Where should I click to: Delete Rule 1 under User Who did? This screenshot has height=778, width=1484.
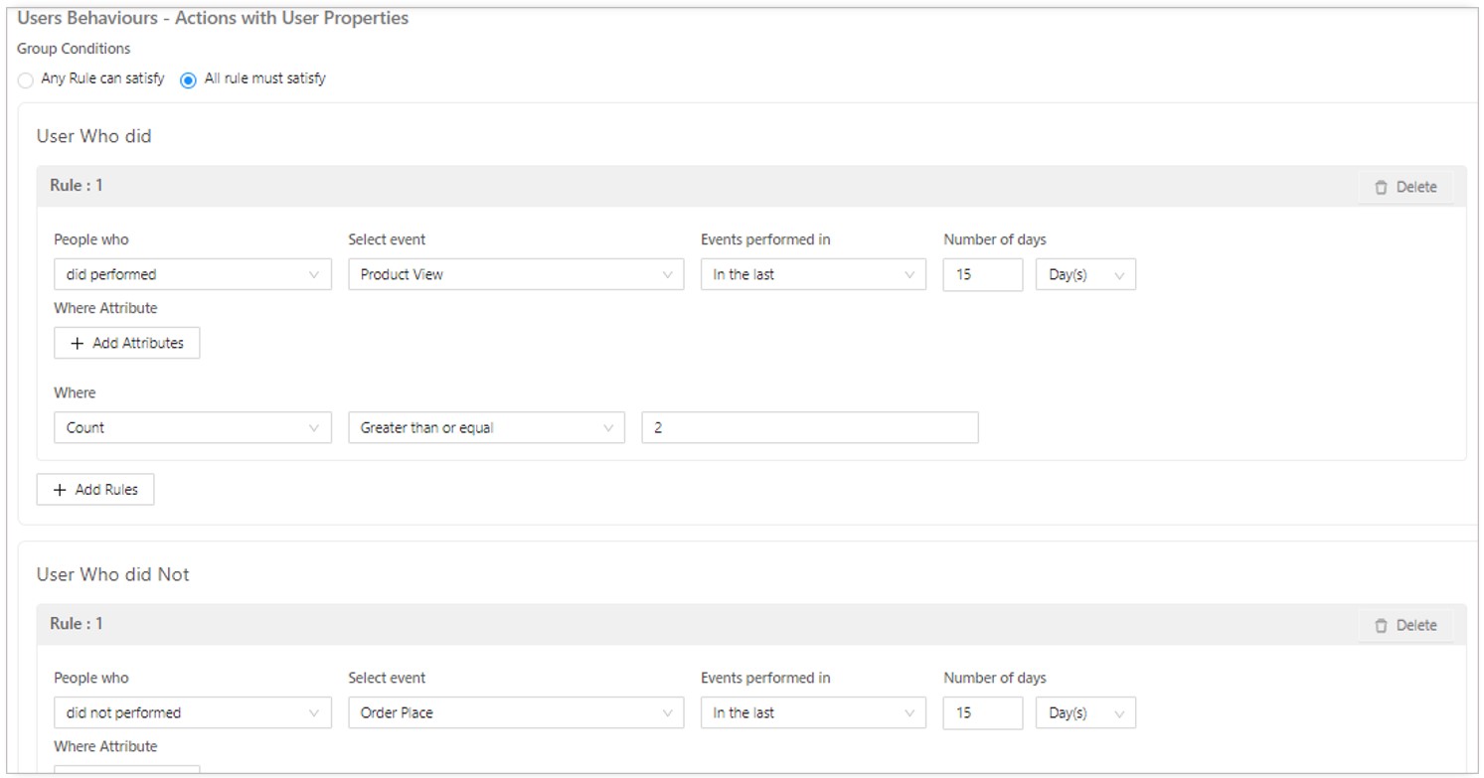pyautogui.click(x=1405, y=187)
